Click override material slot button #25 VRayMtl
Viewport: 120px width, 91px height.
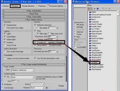56,42
